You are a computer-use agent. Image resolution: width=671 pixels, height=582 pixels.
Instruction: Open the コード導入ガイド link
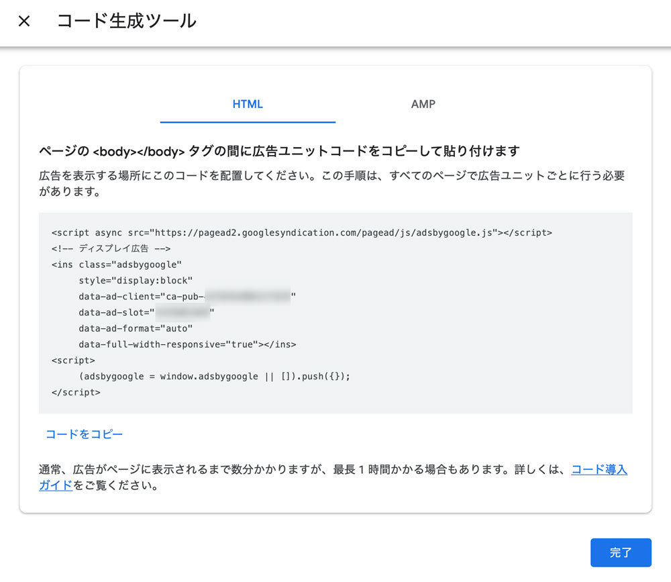[599, 470]
